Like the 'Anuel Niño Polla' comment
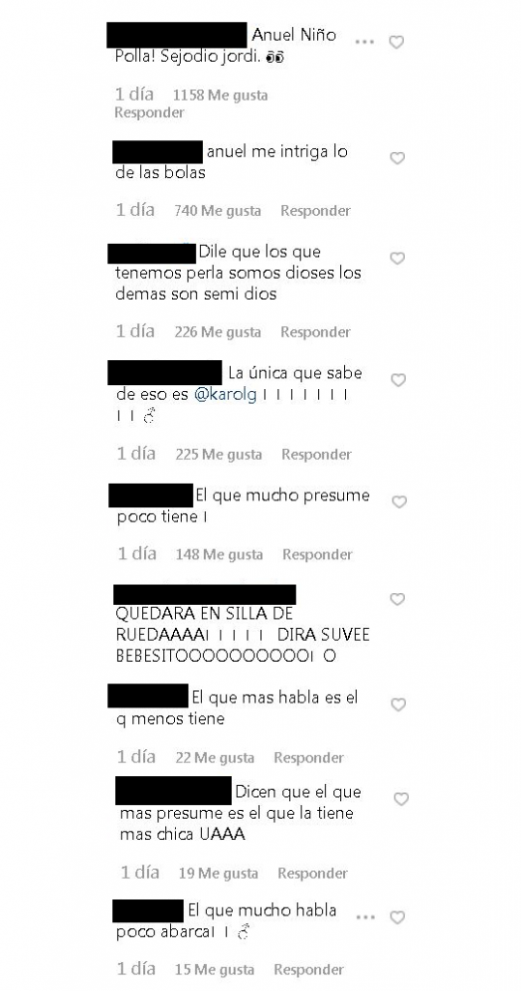Screen dimensions: 521x991 point(396,43)
